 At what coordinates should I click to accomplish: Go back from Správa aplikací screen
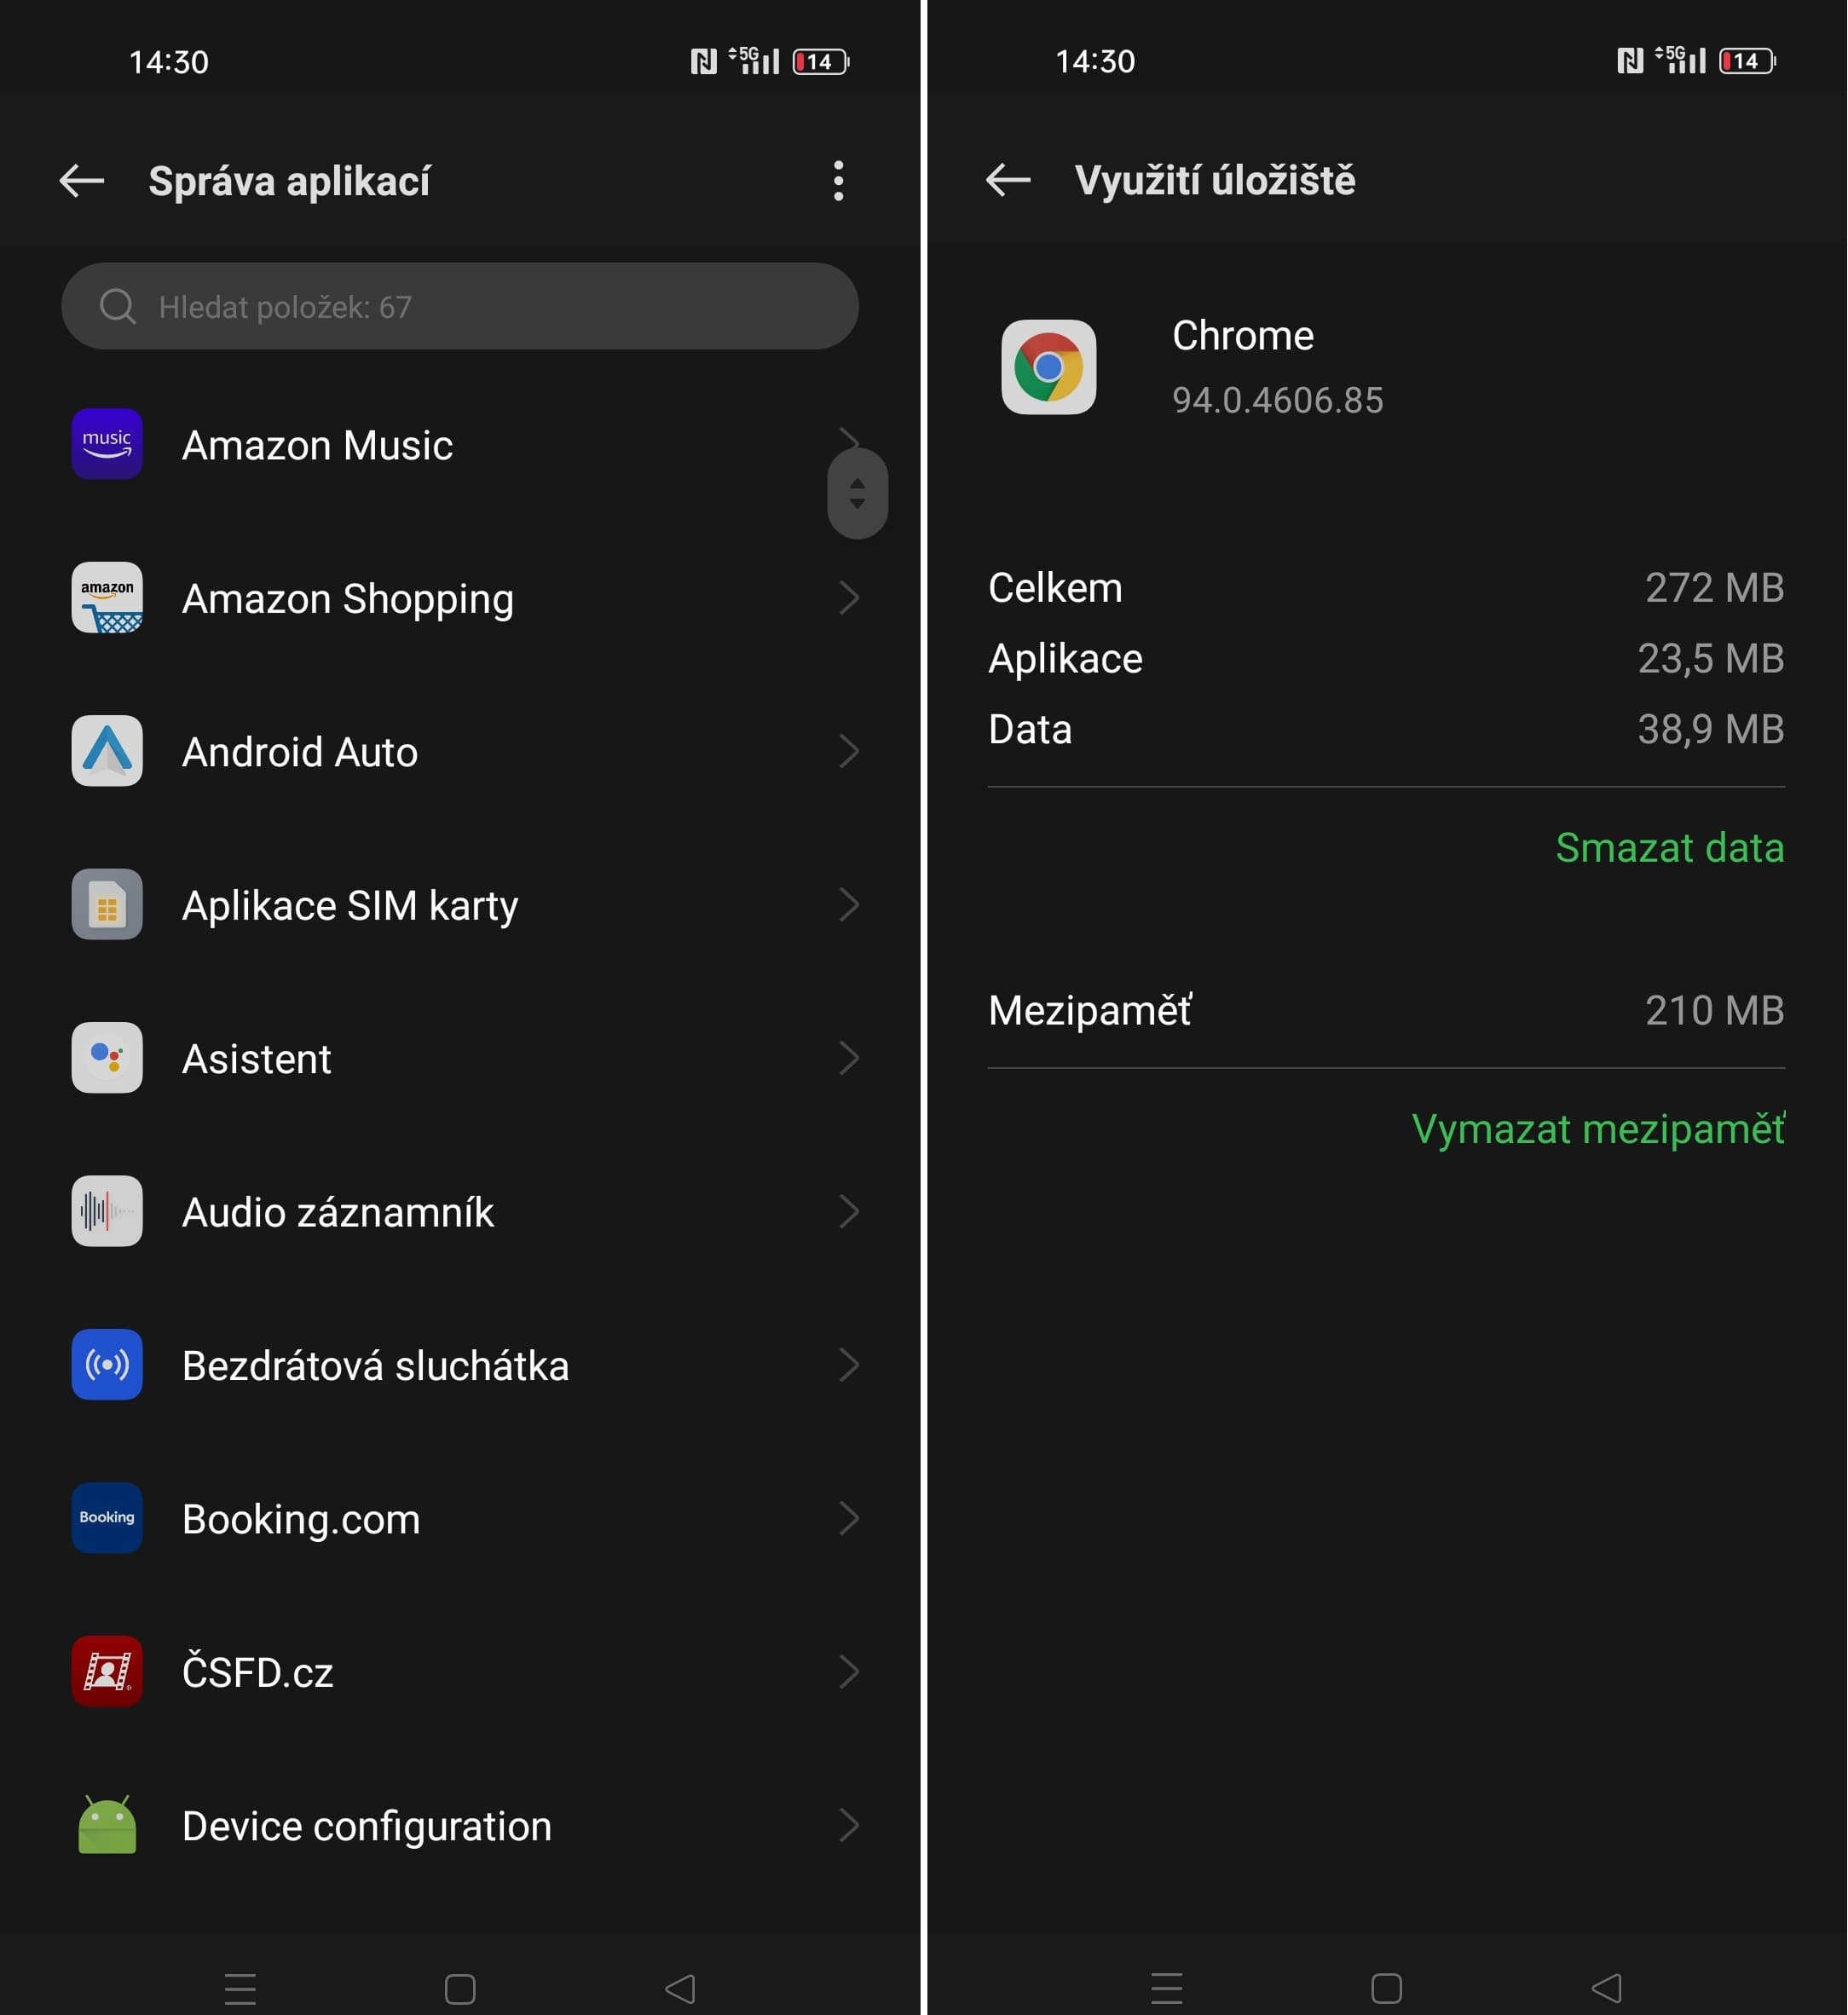82,181
